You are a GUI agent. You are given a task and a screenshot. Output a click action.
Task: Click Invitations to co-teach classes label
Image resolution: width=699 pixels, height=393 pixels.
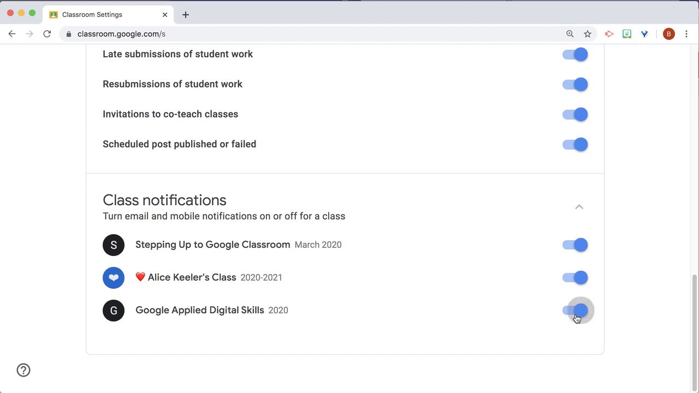[170, 114]
